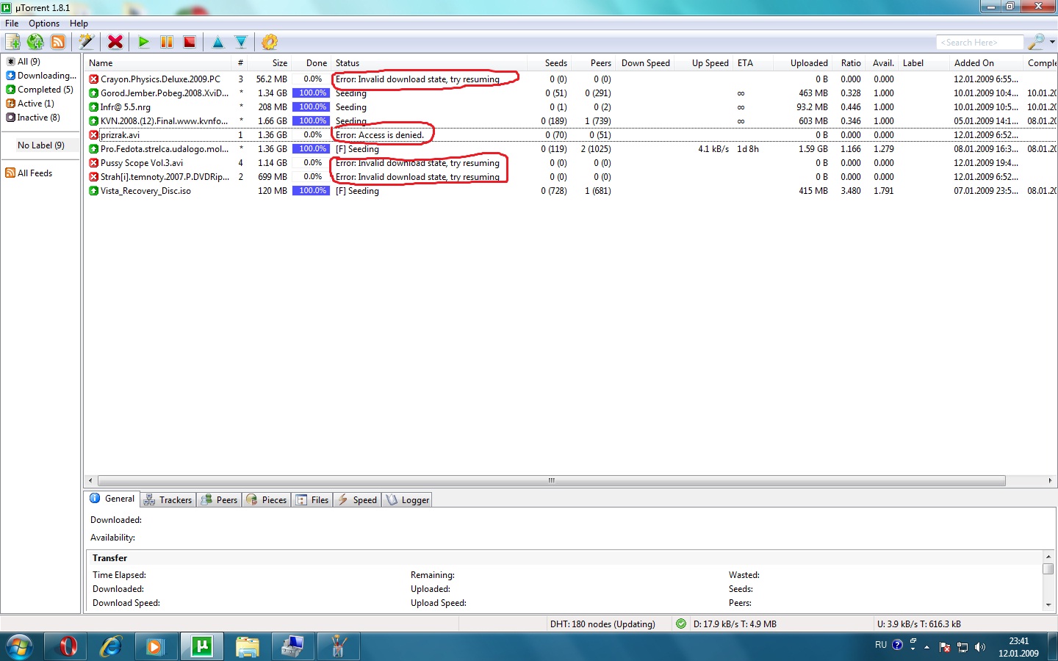Open Opera from the taskbar
Screen dimensions: 1058x661
point(68,646)
